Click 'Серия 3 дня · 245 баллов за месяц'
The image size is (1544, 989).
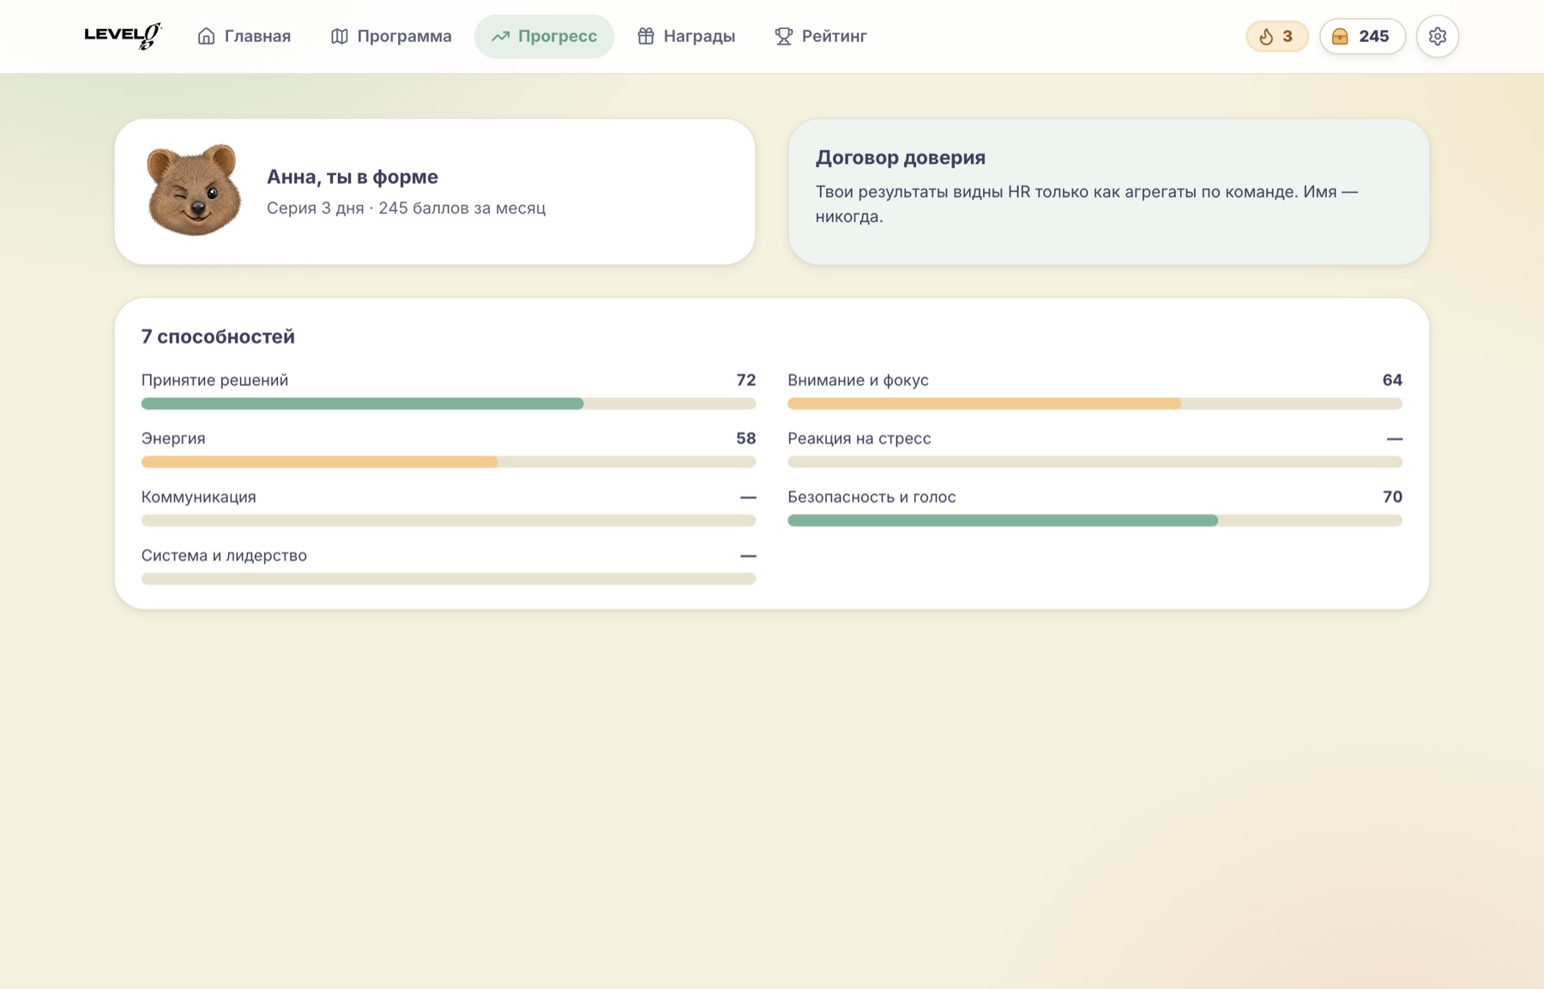pos(406,208)
